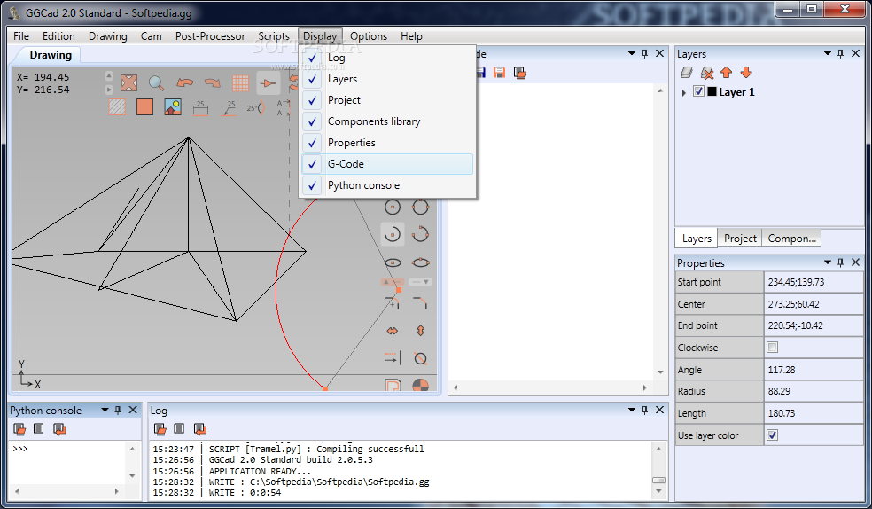
Task: Open the G-Code panel dropdown arrow
Action: (x=632, y=53)
